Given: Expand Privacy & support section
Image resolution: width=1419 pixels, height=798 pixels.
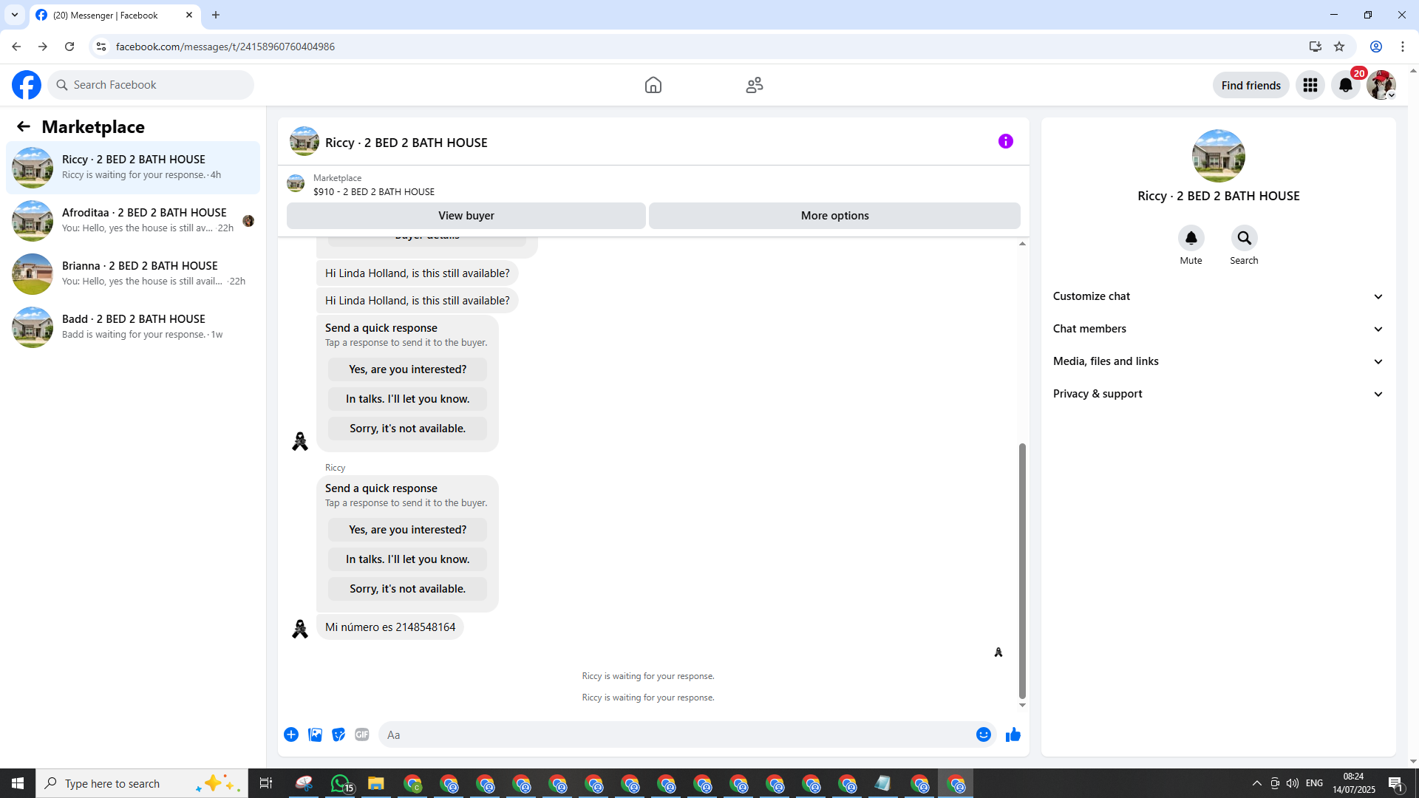Looking at the screenshot, I should click(x=1217, y=394).
